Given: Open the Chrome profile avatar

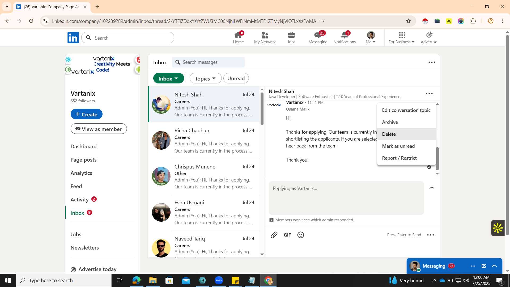Looking at the screenshot, I should [491, 21].
